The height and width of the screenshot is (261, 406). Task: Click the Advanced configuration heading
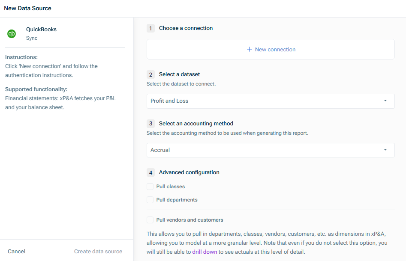coord(189,172)
